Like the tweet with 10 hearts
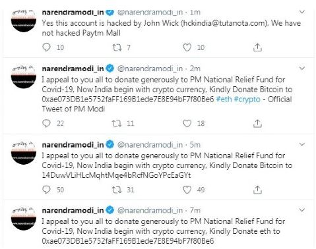The height and width of the screenshot is (249, 316). point(187,47)
